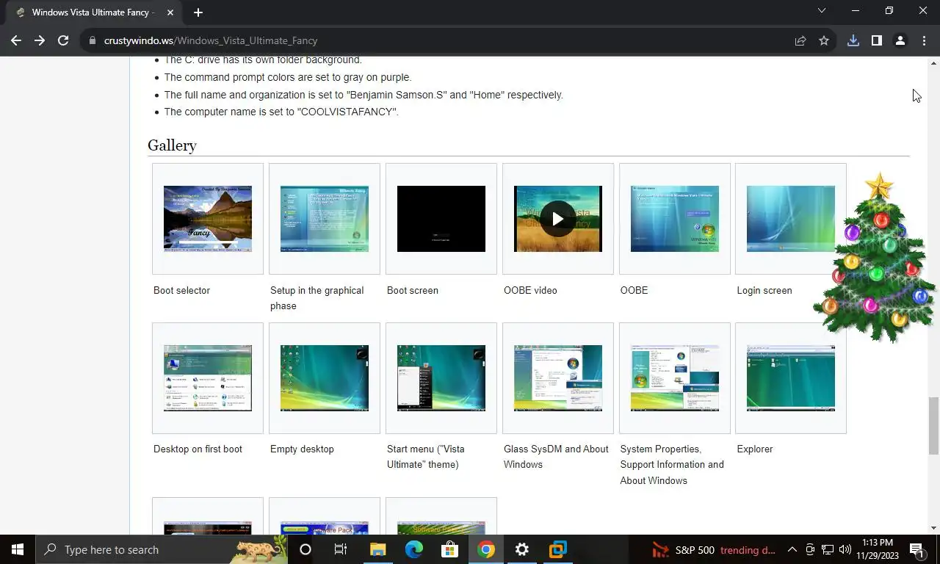This screenshot has width=940, height=564.
Task: Click the address bar URL
Action: pos(211,40)
